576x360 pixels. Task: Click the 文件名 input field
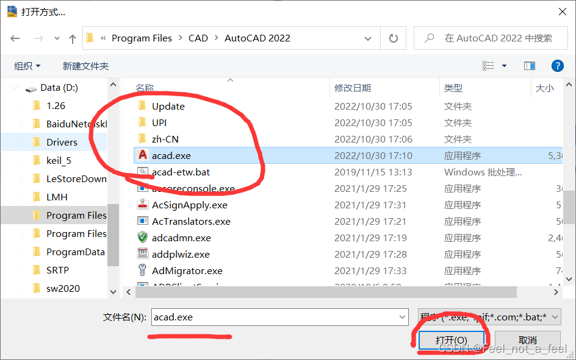tap(280, 317)
